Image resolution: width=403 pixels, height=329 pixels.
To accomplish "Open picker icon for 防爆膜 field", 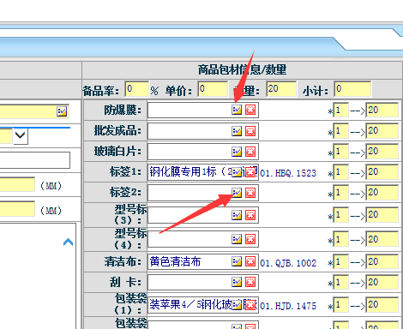I will 237,110.
